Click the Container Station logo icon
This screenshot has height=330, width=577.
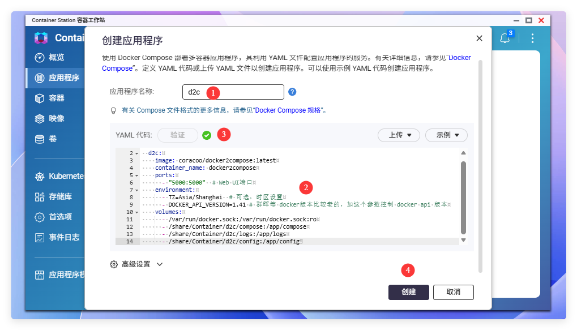pos(41,38)
